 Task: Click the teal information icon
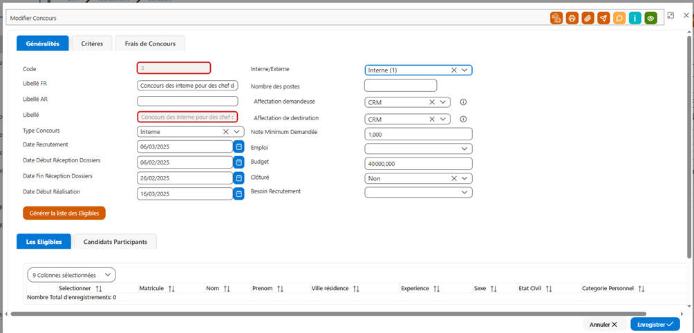tap(635, 18)
